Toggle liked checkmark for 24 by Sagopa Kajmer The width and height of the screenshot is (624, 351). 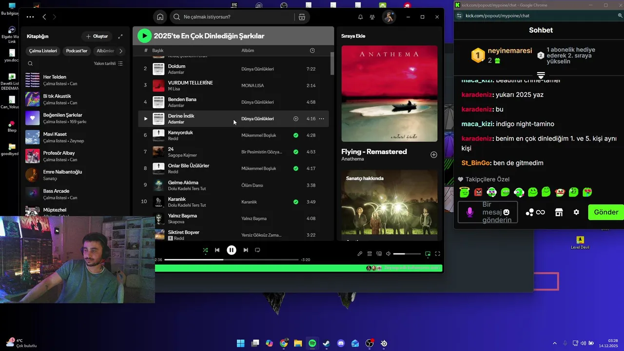pos(296,152)
